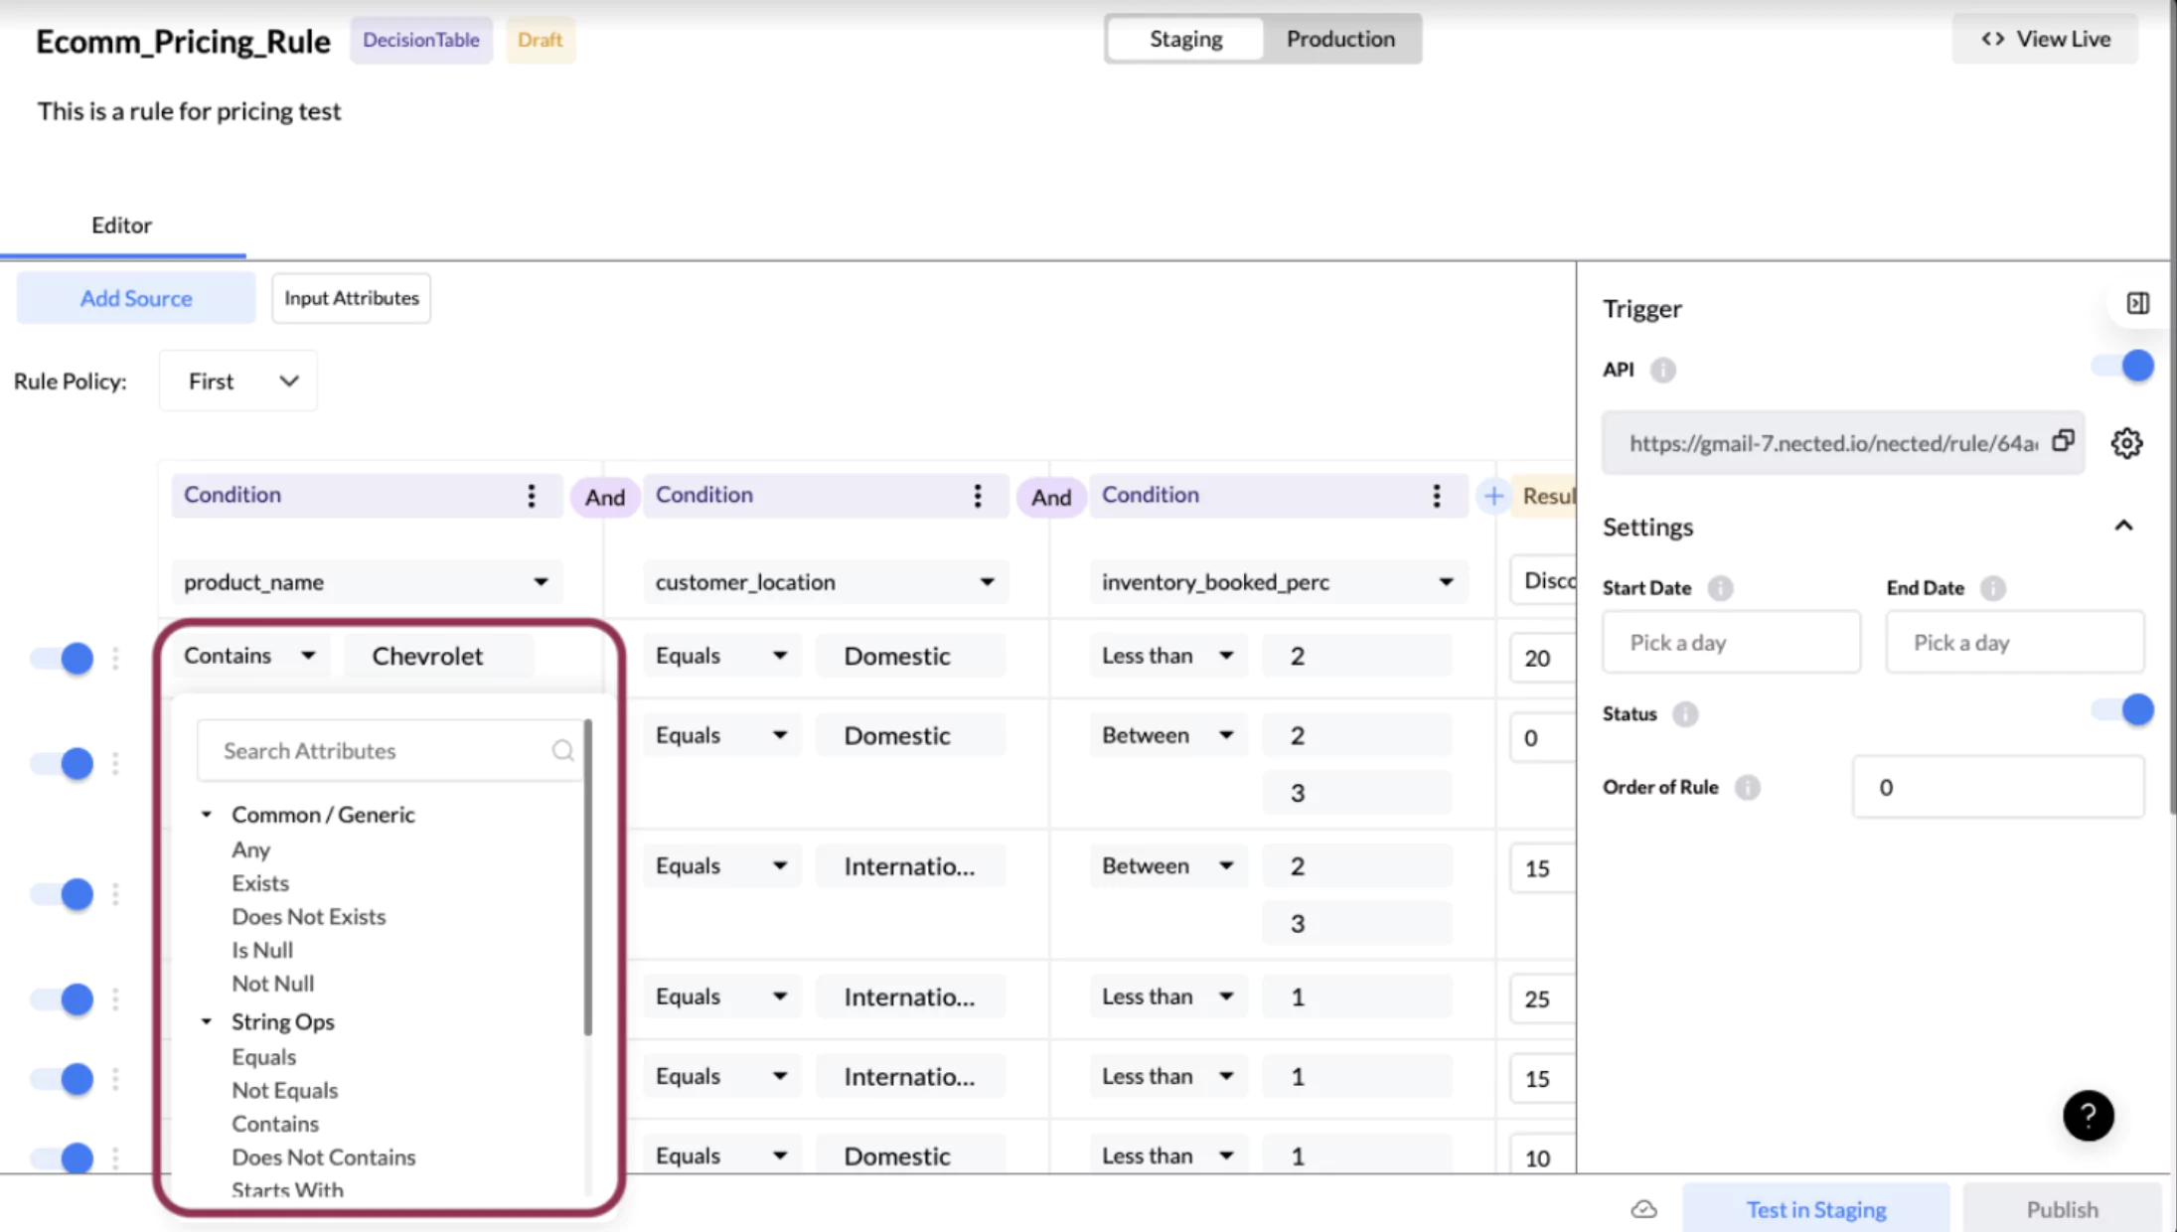Image resolution: width=2177 pixels, height=1232 pixels.
Task: Click the Start Date Pick a day field
Action: coord(1730,643)
